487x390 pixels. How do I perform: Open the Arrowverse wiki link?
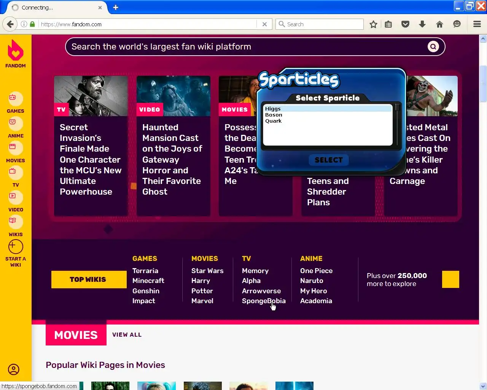261,291
